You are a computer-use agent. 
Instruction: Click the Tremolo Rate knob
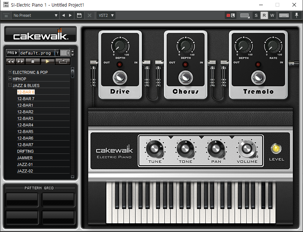coord(273,46)
